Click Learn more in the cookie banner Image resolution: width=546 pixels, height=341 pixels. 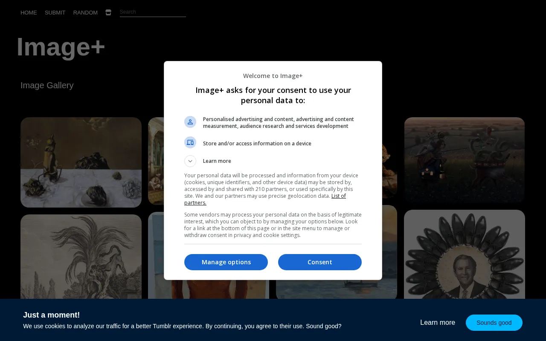tap(438, 323)
